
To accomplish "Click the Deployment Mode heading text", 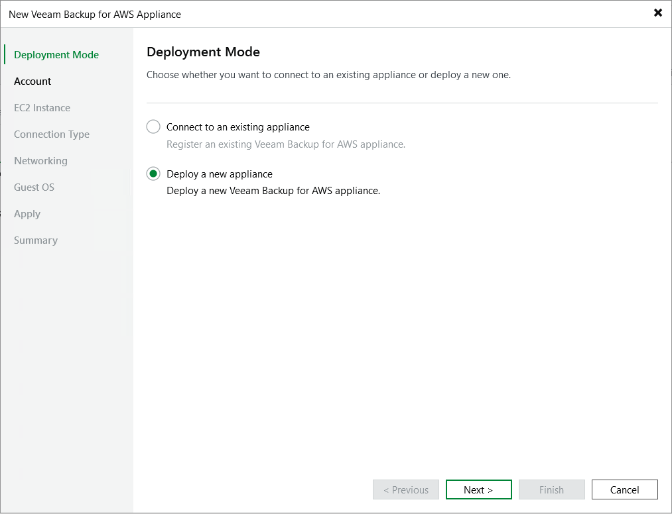I will (203, 52).
